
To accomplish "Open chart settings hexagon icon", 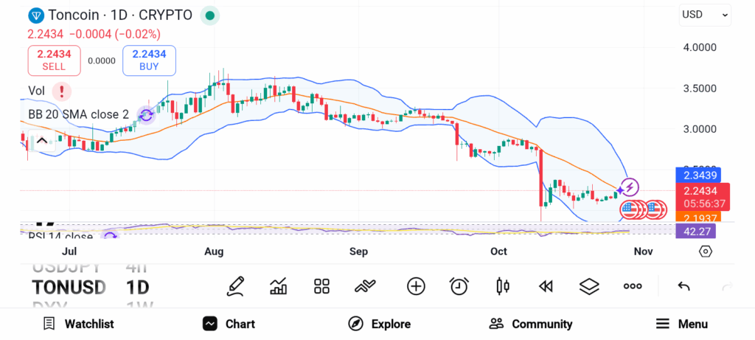I will [x=706, y=251].
